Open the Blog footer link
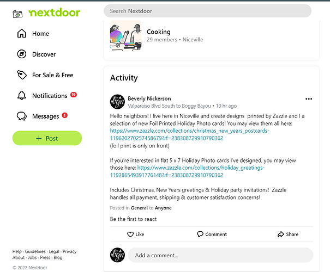The width and height of the screenshot is (330, 272). (58, 257)
